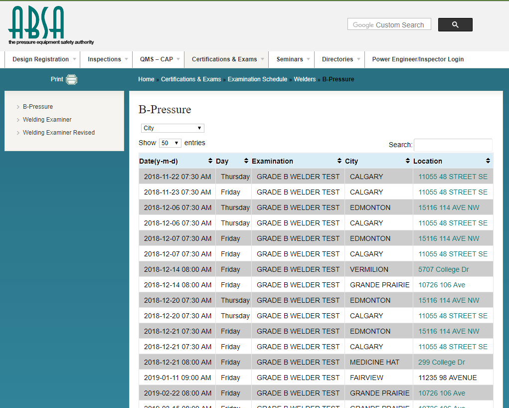Click the table Search input box
The height and width of the screenshot is (408, 509).
(453, 145)
